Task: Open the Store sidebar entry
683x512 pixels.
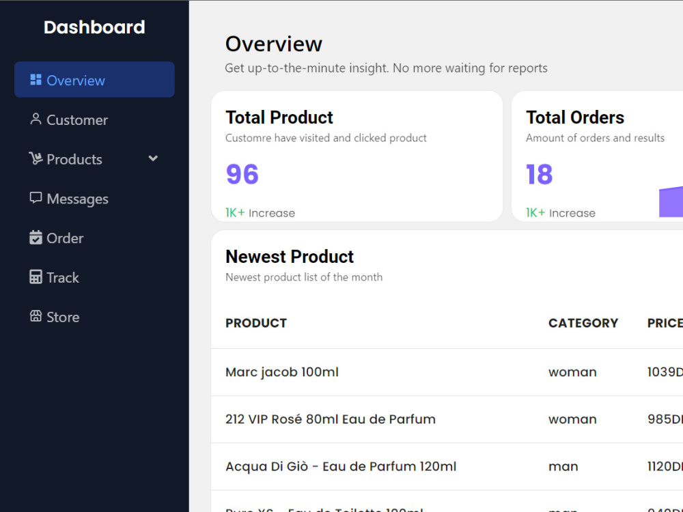Action: click(94, 317)
